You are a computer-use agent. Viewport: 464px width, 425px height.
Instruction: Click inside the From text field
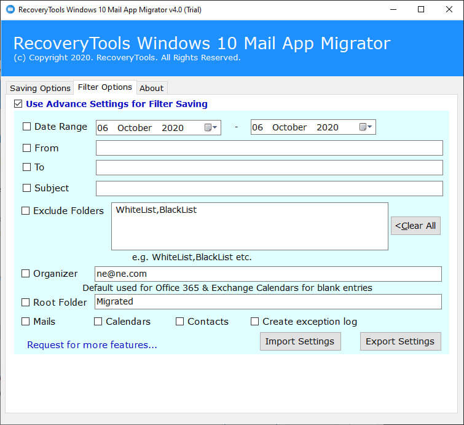269,148
